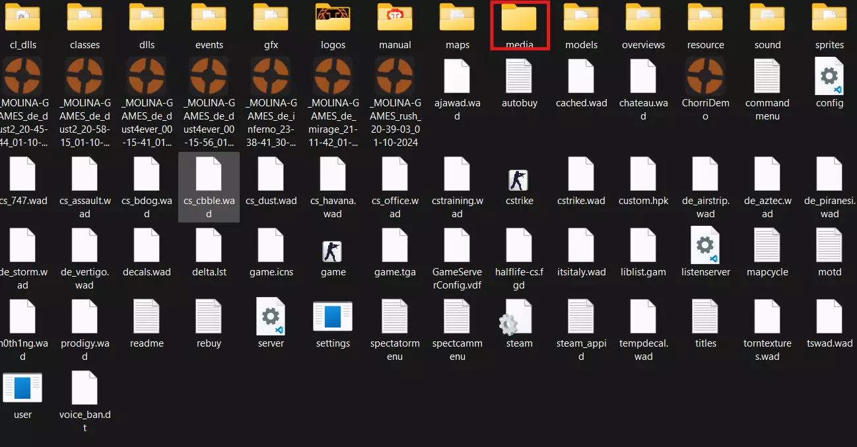Select the GameServerConfig.vdf file
Viewport: 857px width, 447px height.
point(457,258)
